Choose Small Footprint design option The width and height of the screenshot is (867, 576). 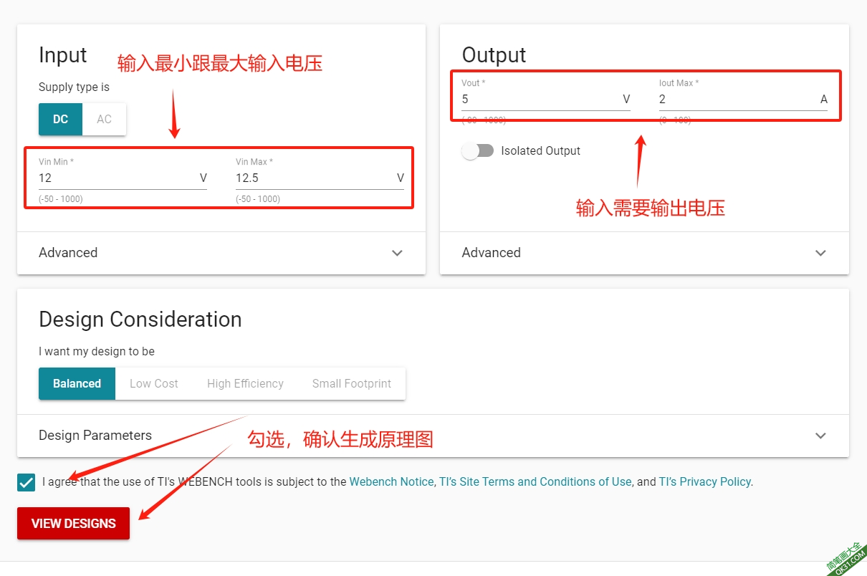(352, 383)
